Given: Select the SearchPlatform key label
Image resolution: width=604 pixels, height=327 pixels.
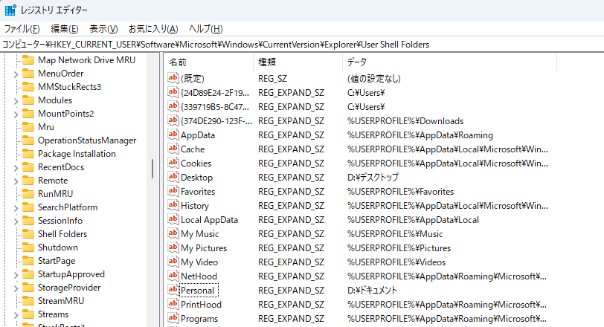Looking at the screenshot, I should click(x=68, y=207).
